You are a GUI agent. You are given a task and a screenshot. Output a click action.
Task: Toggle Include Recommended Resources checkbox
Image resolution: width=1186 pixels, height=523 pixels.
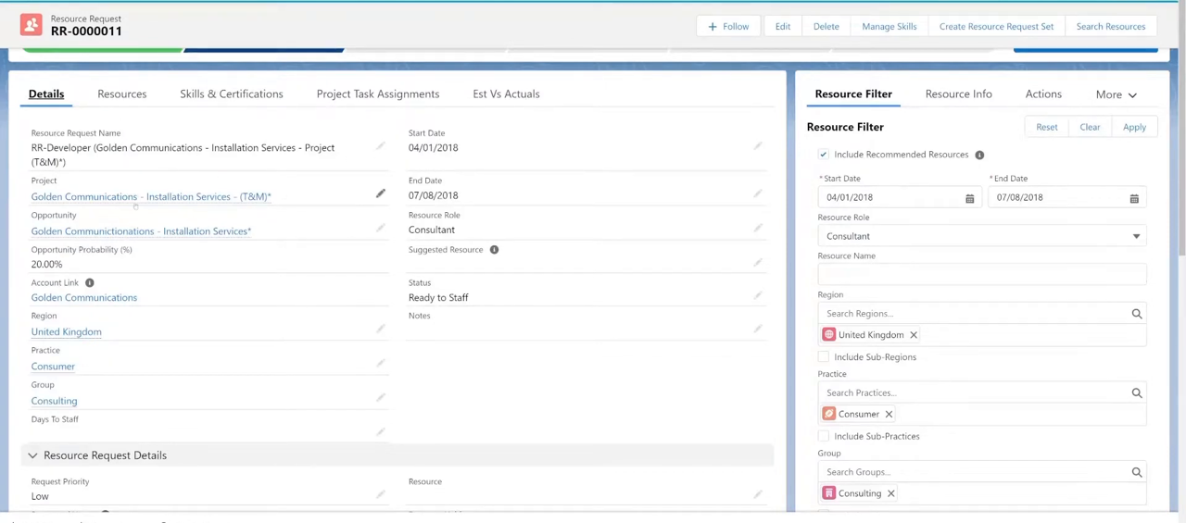[824, 155]
